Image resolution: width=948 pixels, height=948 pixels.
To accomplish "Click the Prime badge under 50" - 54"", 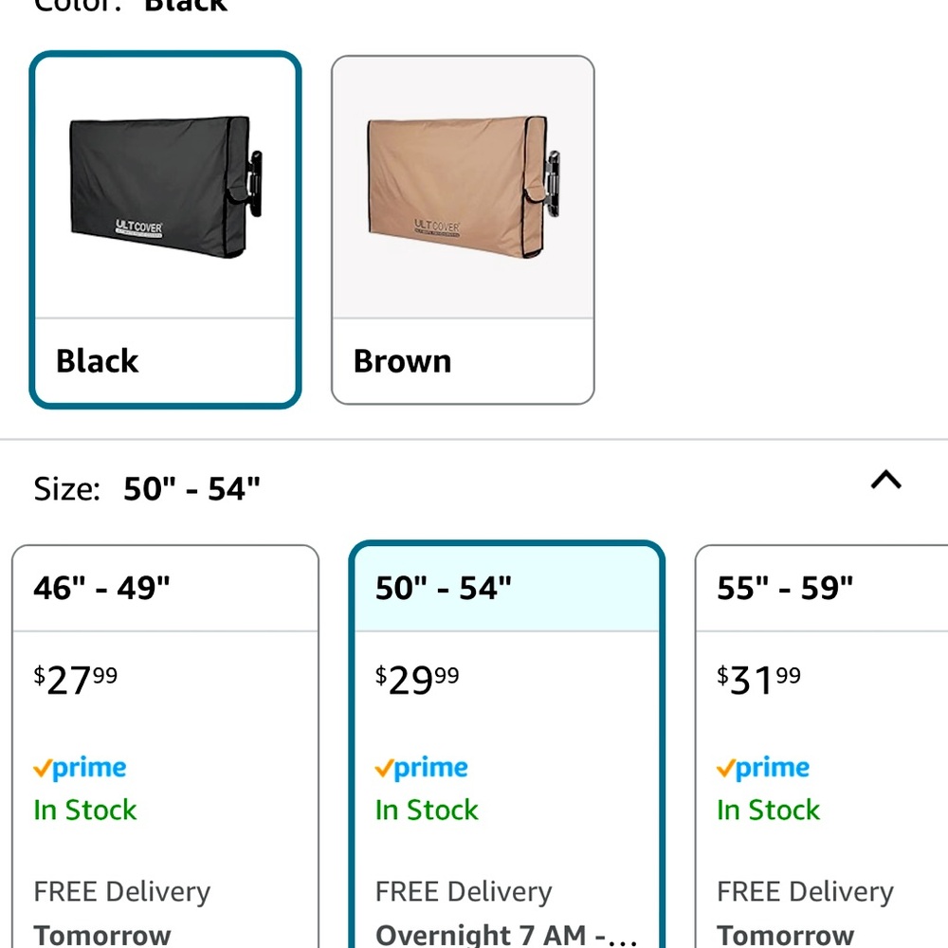I will 422,767.
